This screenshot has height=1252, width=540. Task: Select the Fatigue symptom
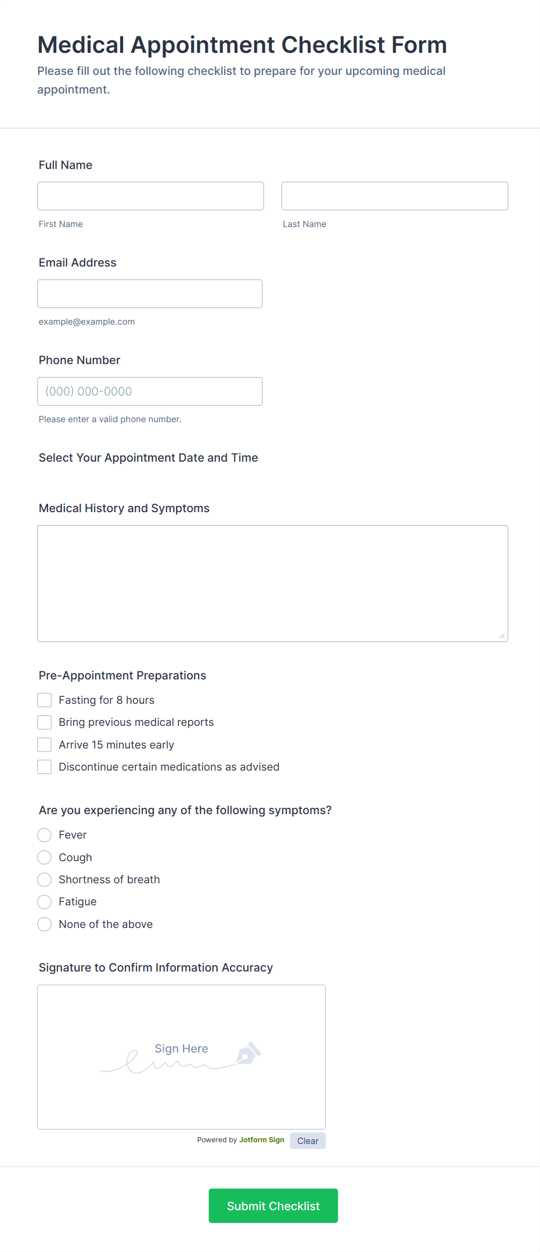(x=44, y=902)
